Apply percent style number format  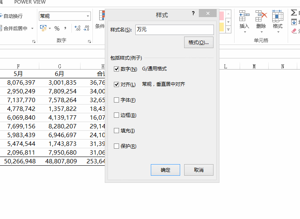coord(57,28)
